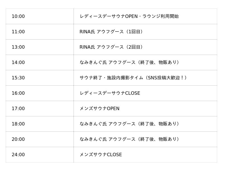Click RINA氏 アウフグース（1回目）entry
The width and height of the screenshot is (228, 171).
(111, 32)
